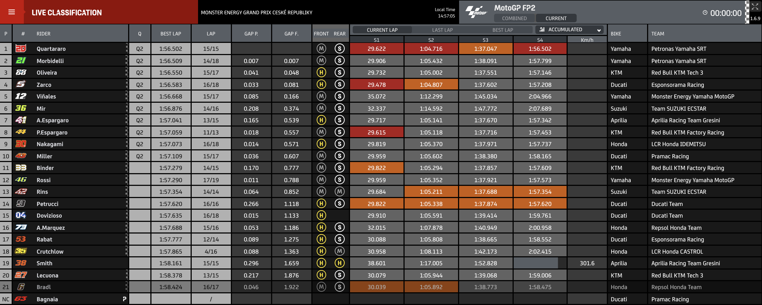Click Nakagami's number 30 icon
Screen dimensions: 762x305
(x=21, y=144)
